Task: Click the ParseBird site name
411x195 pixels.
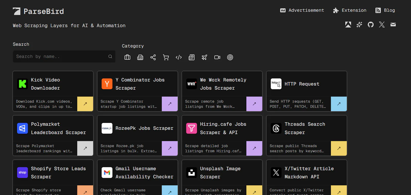Action: tap(44, 11)
